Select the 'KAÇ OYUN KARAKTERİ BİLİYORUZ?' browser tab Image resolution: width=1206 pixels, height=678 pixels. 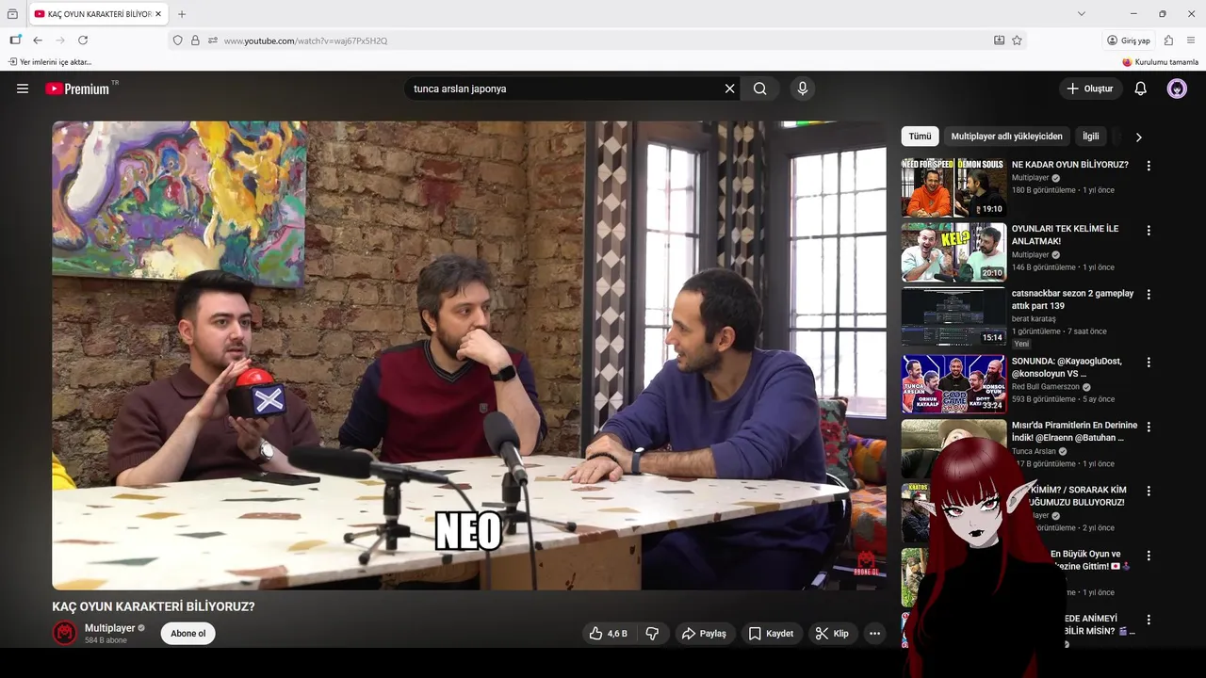98,14
